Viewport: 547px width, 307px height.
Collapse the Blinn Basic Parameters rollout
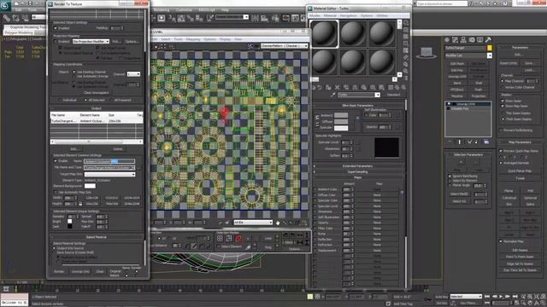[x=357, y=105]
